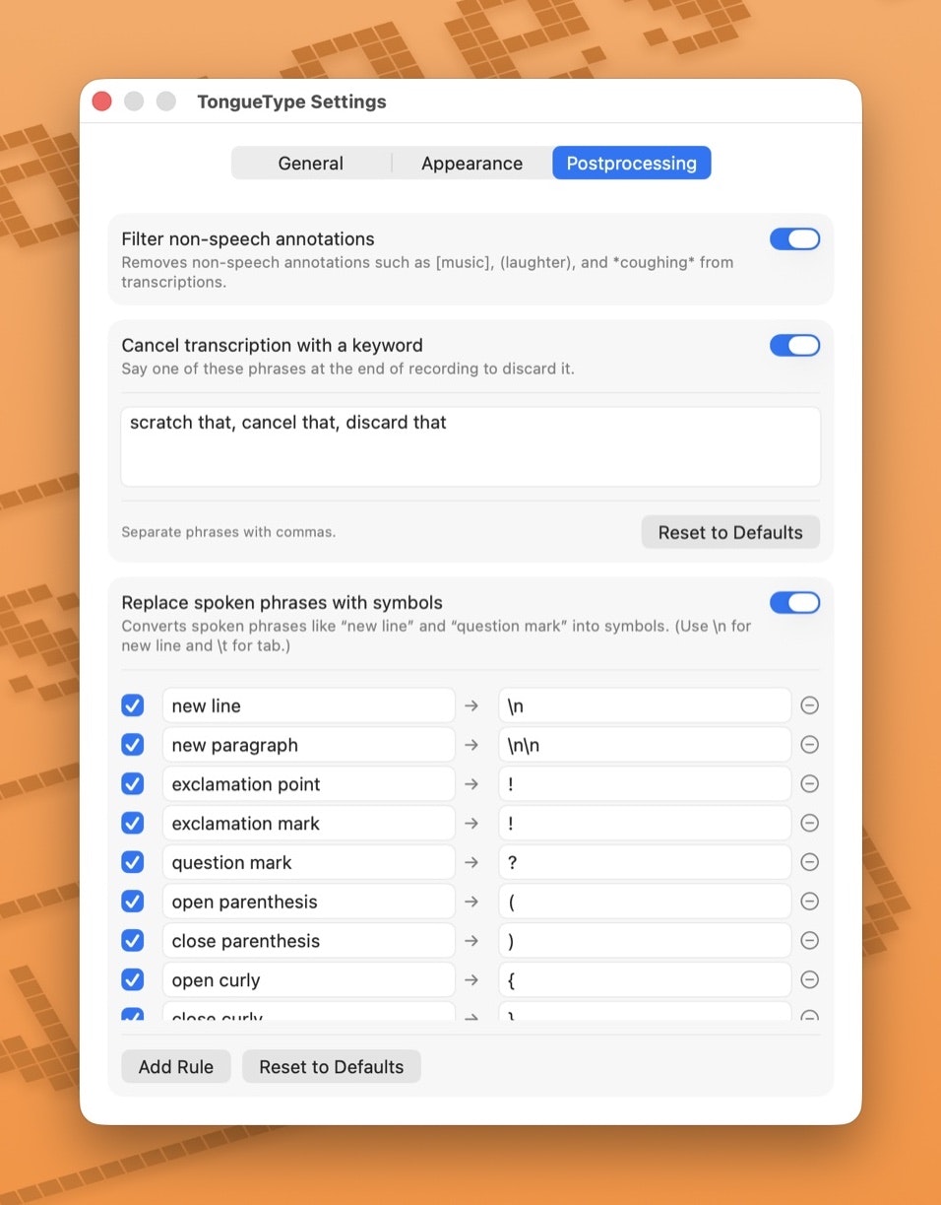Edit the "exclamation point" phrase field
Image resolution: width=941 pixels, height=1205 pixels.
308,784
